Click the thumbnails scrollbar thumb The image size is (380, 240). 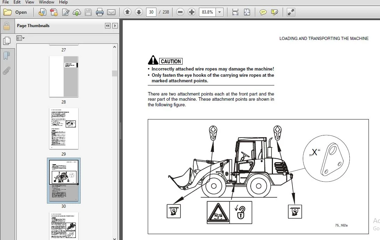click(x=114, y=73)
